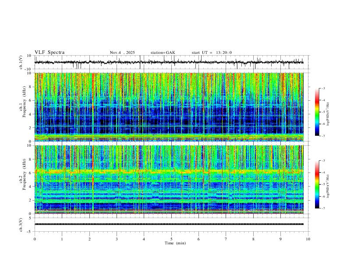Click the 'ch.1(V)' waveform axis label
The height and width of the screenshot is (268, 347).
pyautogui.click(x=21, y=62)
